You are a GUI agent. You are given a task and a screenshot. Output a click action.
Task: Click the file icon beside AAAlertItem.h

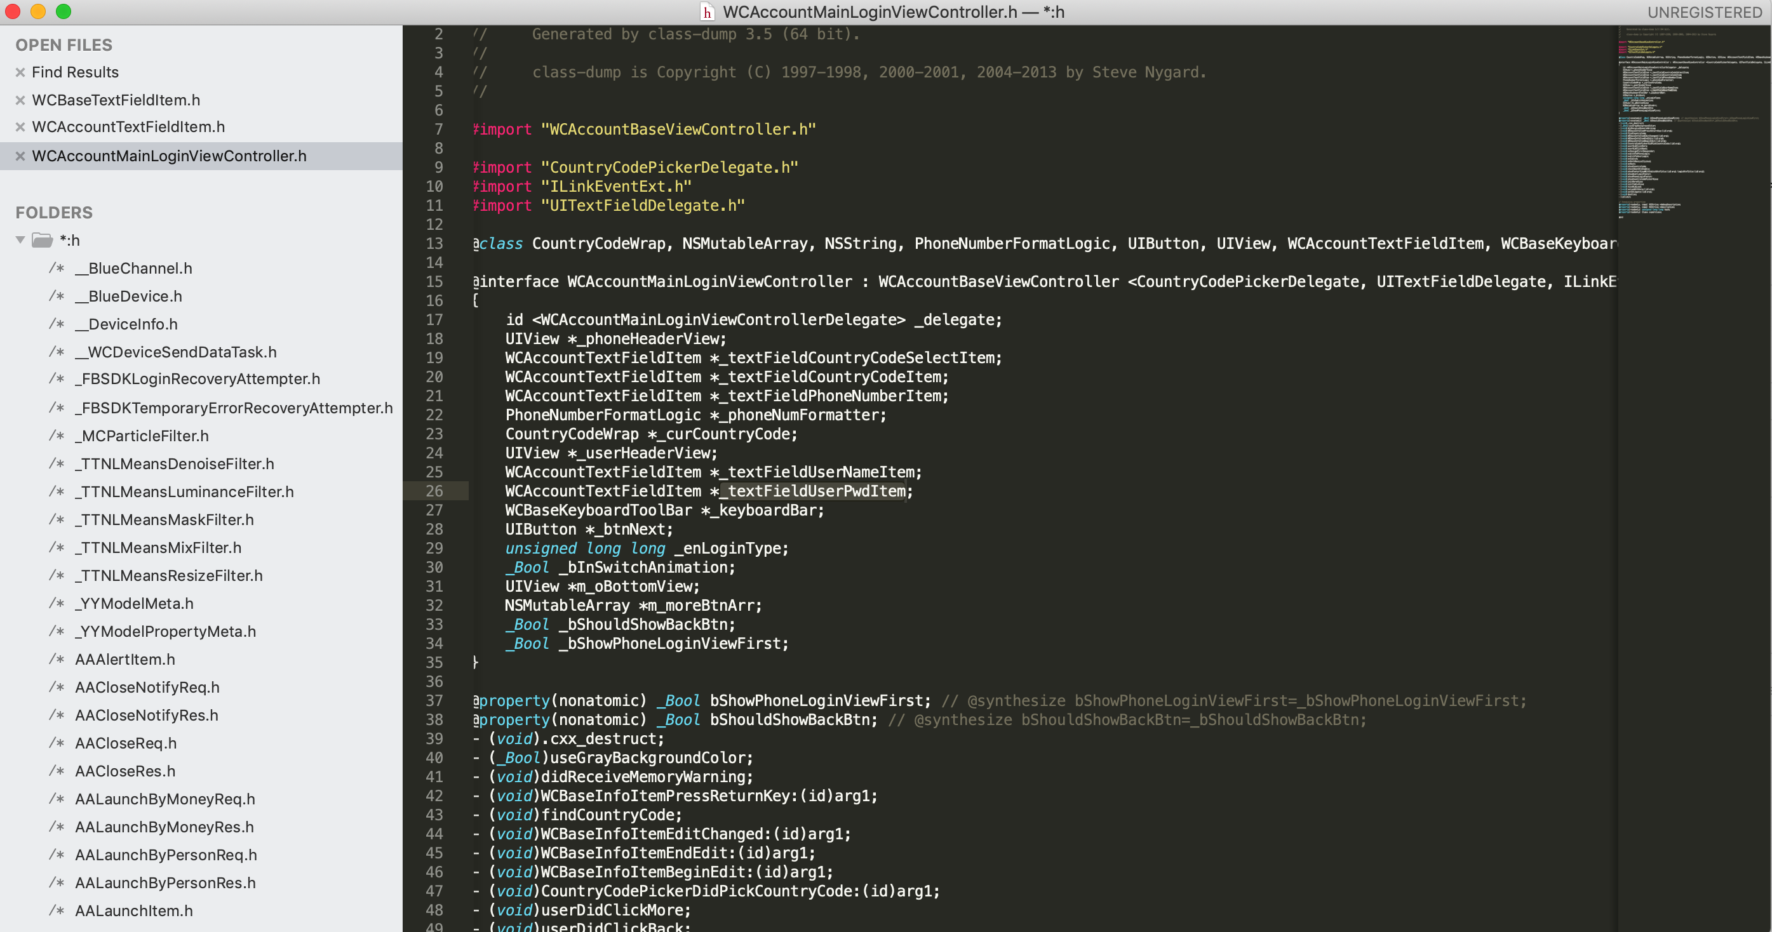click(x=57, y=659)
